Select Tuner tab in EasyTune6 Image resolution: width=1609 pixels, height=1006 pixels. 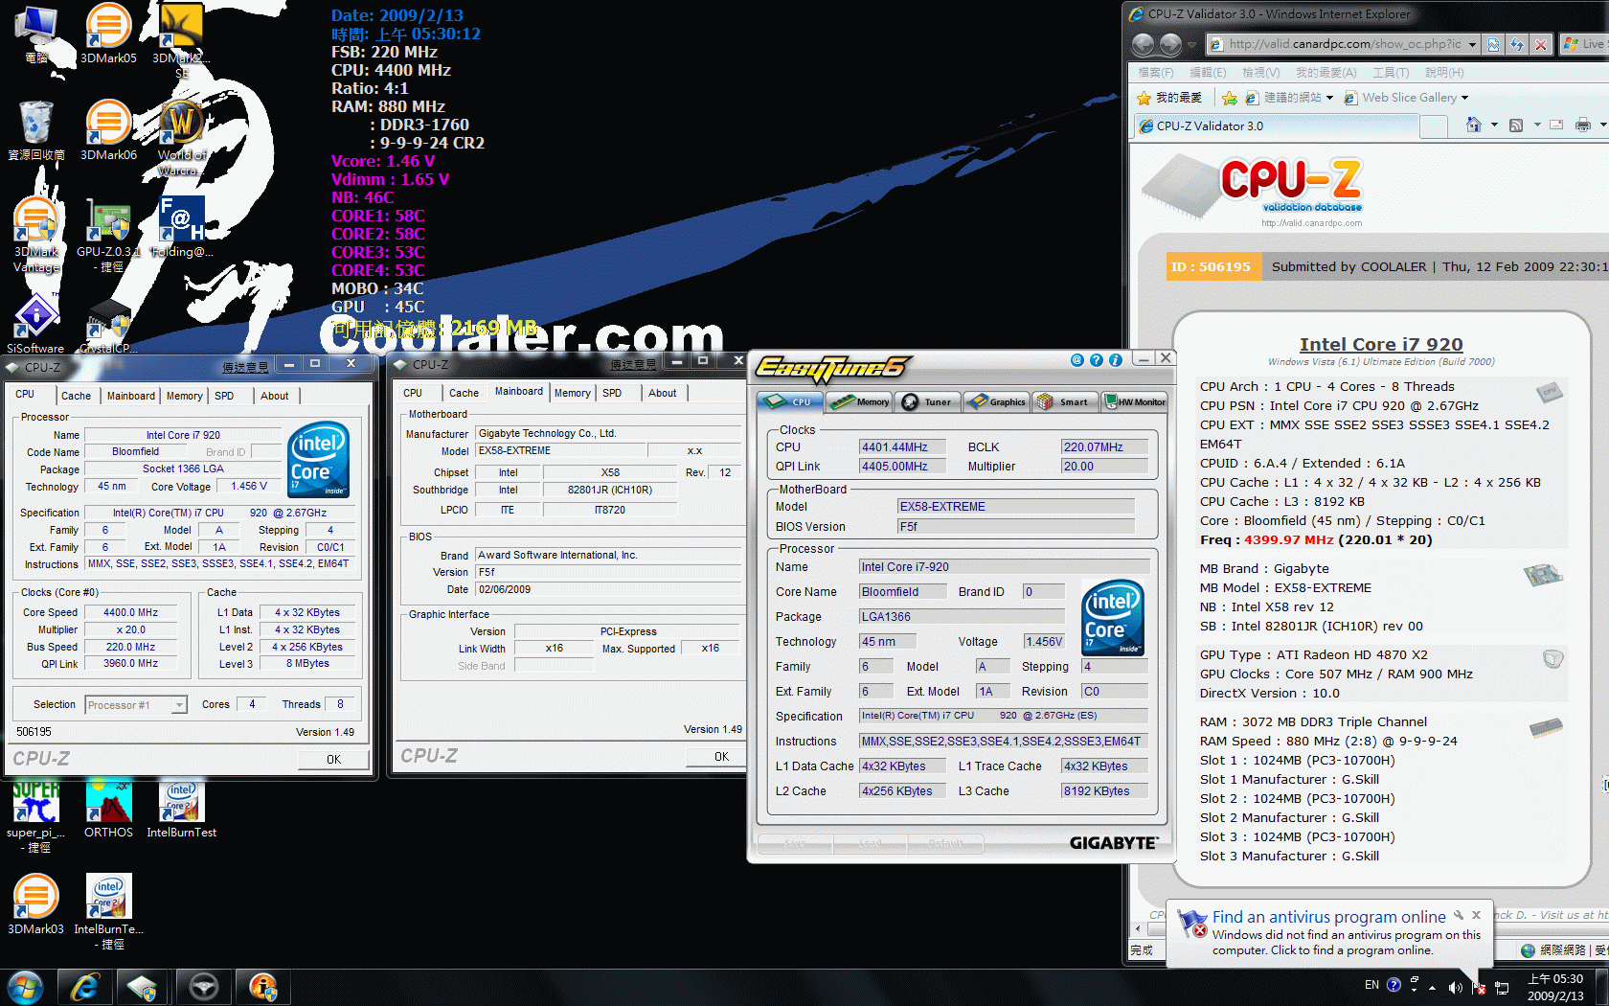928,401
